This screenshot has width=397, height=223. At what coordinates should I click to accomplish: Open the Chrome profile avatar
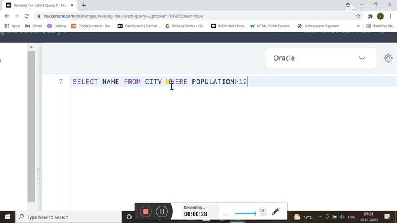pyautogui.click(x=380, y=16)
